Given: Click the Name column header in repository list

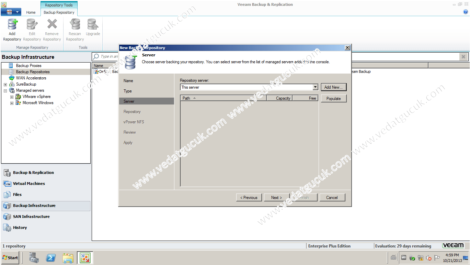Looking at the screenshot, I should 99,66.
